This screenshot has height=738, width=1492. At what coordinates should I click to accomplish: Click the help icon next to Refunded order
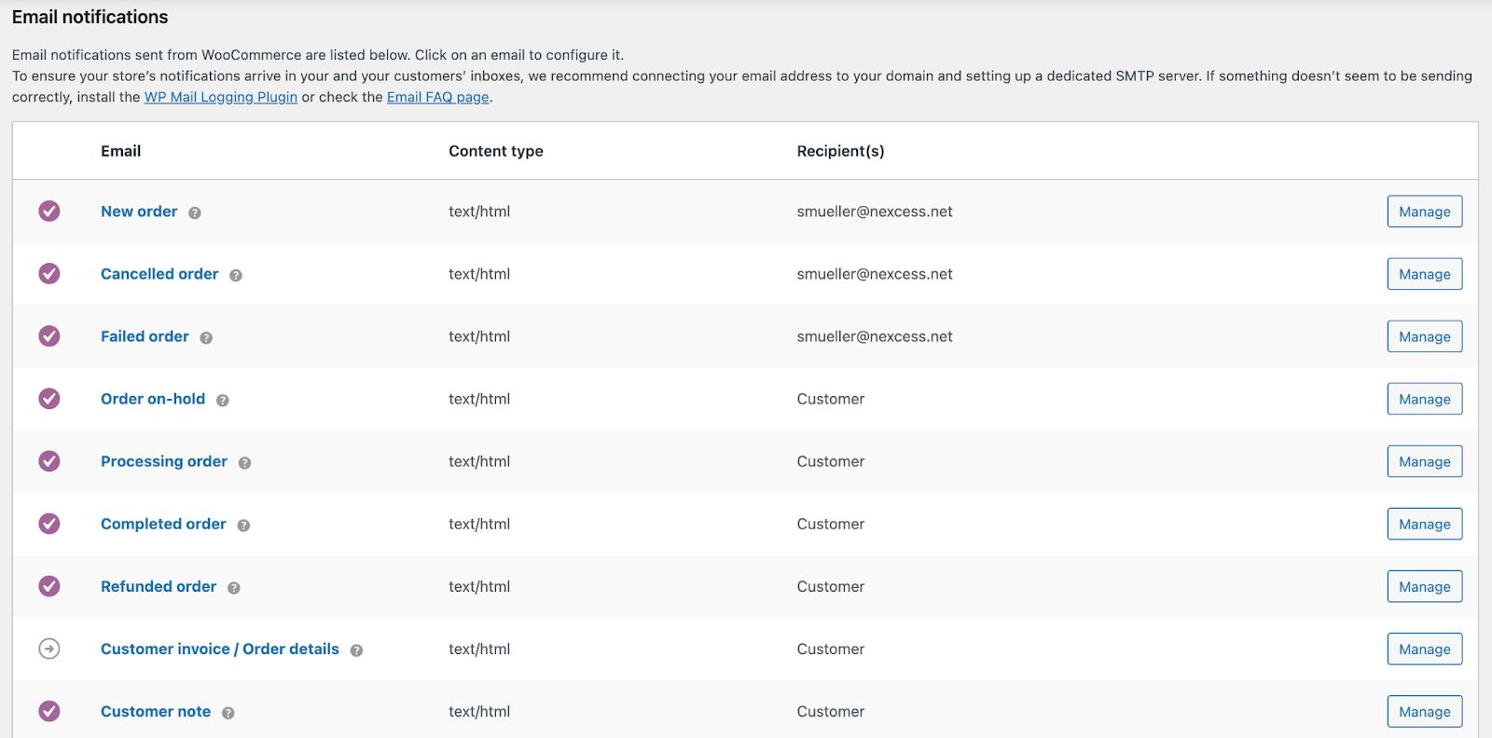tap(234, 587)
